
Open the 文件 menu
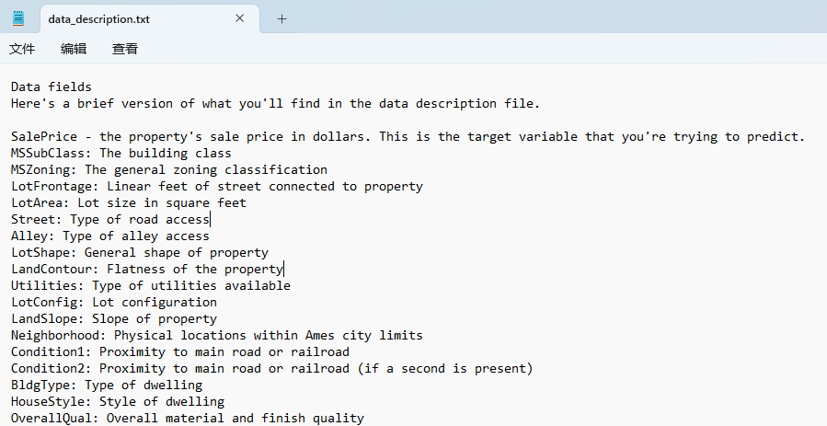click(x=22, y=49)
